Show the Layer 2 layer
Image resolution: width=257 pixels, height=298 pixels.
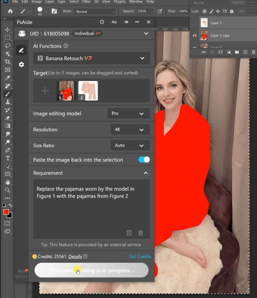click(194, 23)
